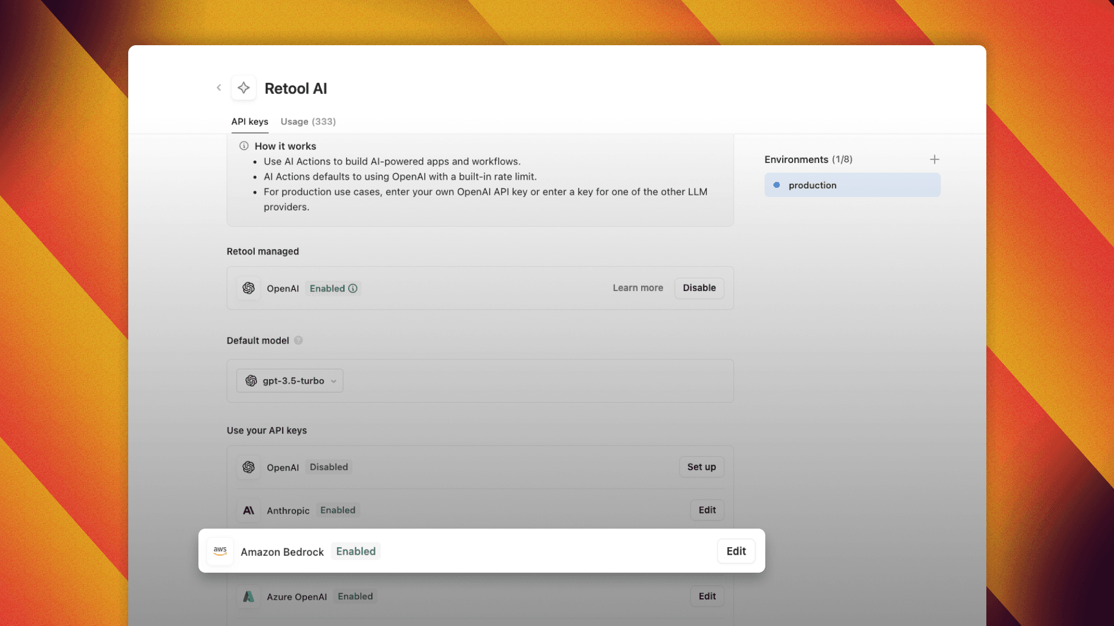
Task: Open the Learn more link
Action: pos(638,288)
